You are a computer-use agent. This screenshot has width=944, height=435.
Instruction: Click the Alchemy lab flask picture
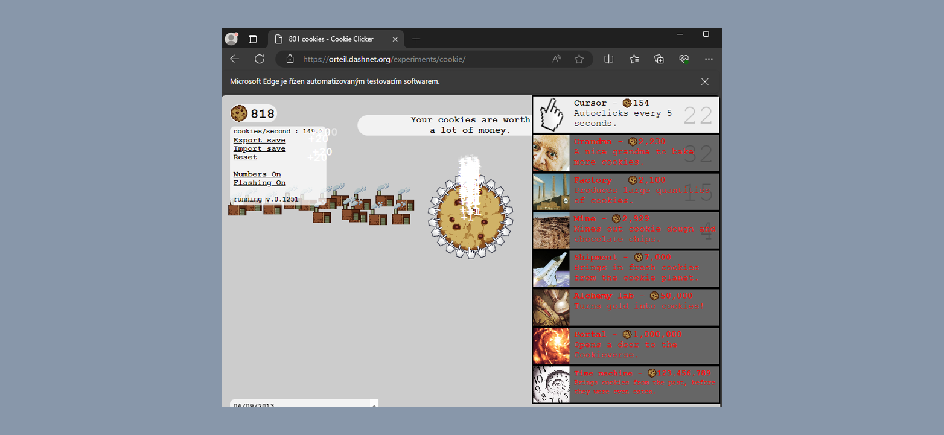coord(551,308)
